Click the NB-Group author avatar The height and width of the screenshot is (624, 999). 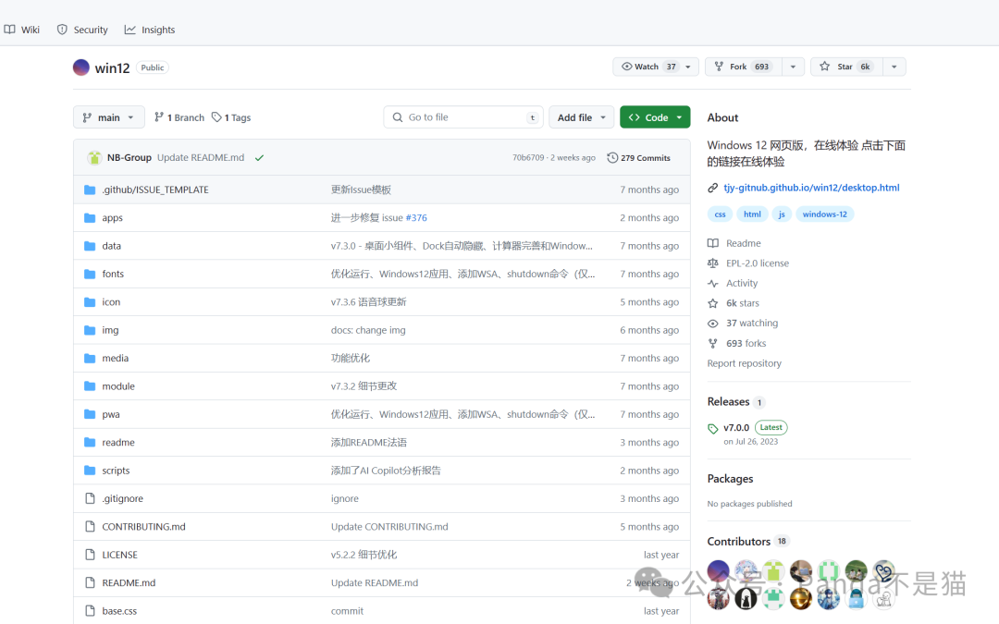coord(94,157)
